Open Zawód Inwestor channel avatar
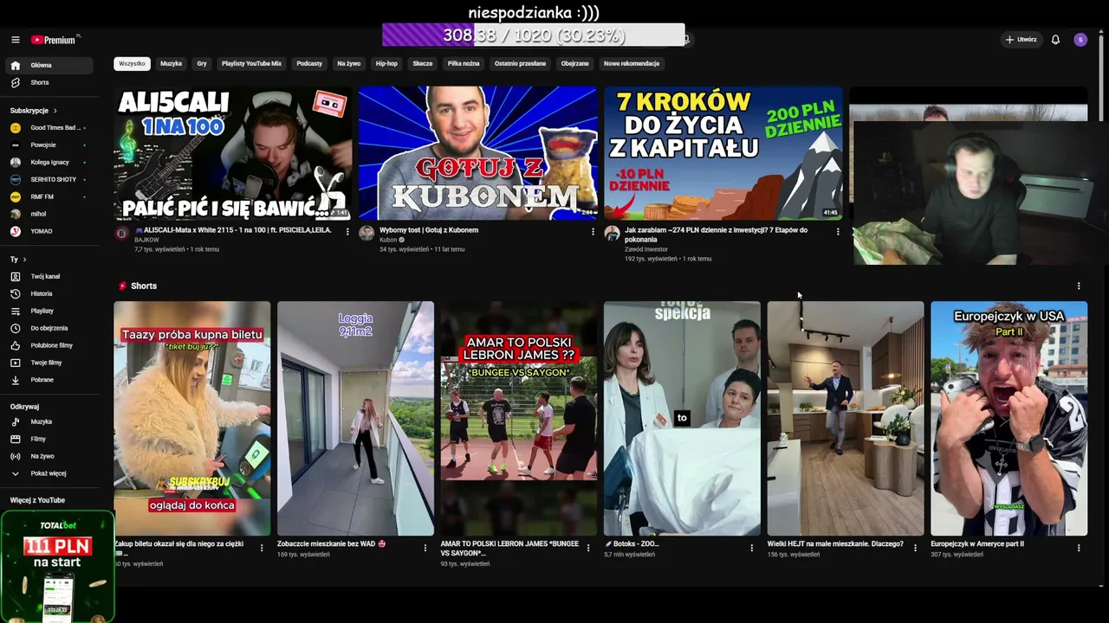The image size is (1109, 623). coord(612,233)
